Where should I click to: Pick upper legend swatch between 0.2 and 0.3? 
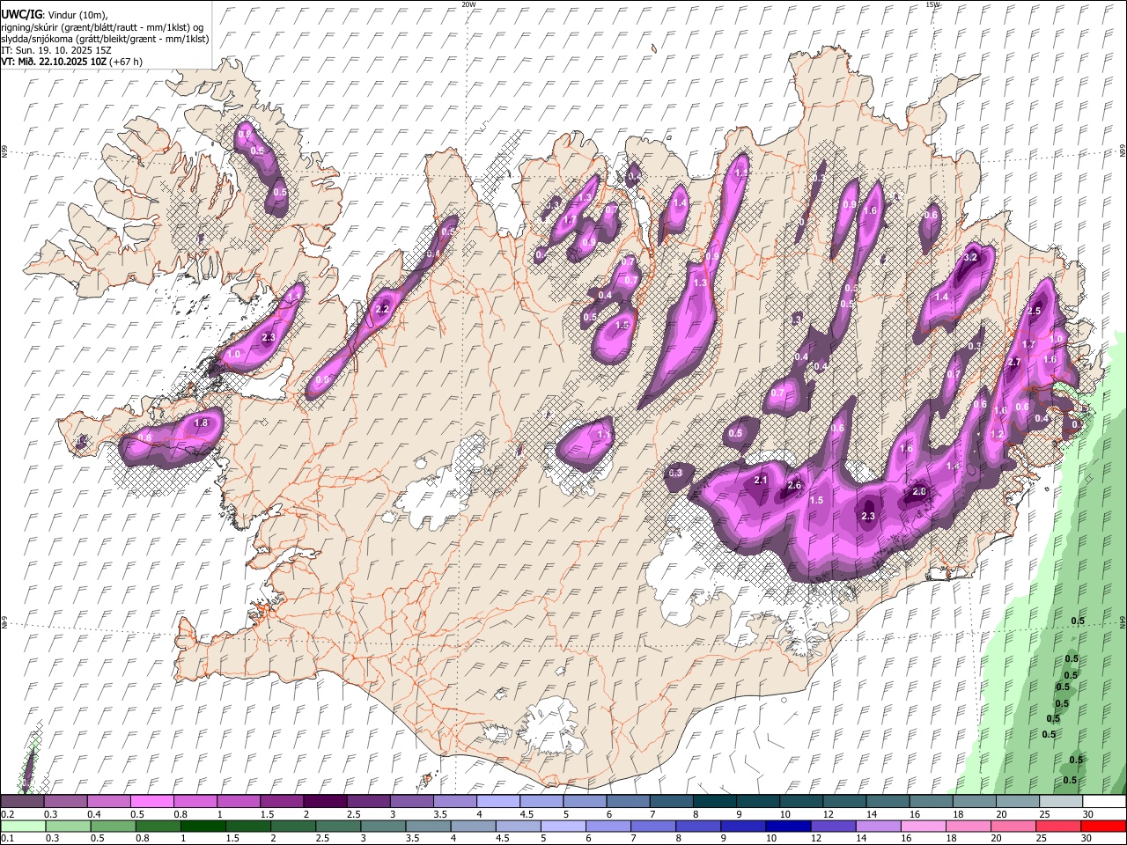23,801
